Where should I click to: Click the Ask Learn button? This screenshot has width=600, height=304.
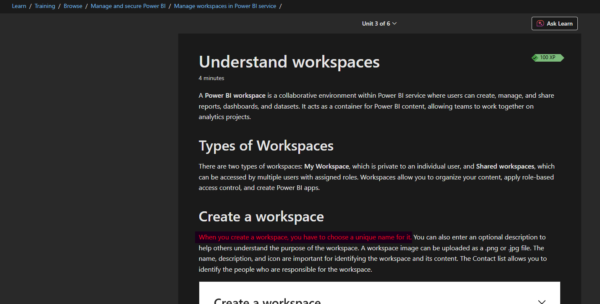pos(554,23)
